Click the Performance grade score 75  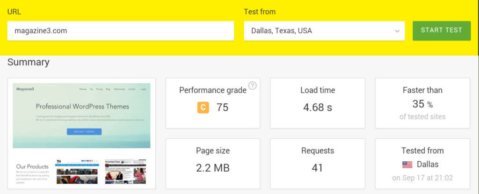222,108
